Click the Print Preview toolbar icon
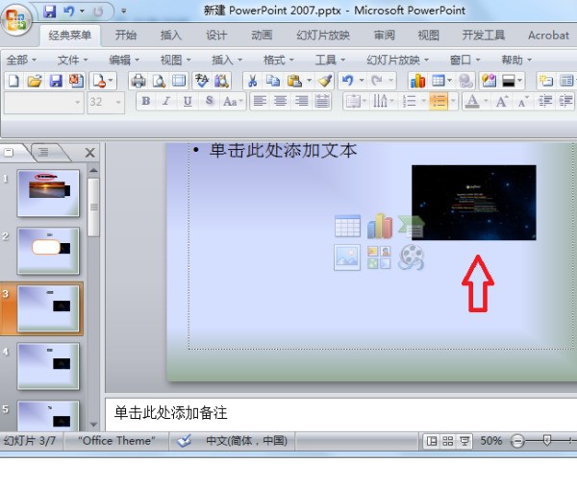The image size is (577, 488). [158, 81]
